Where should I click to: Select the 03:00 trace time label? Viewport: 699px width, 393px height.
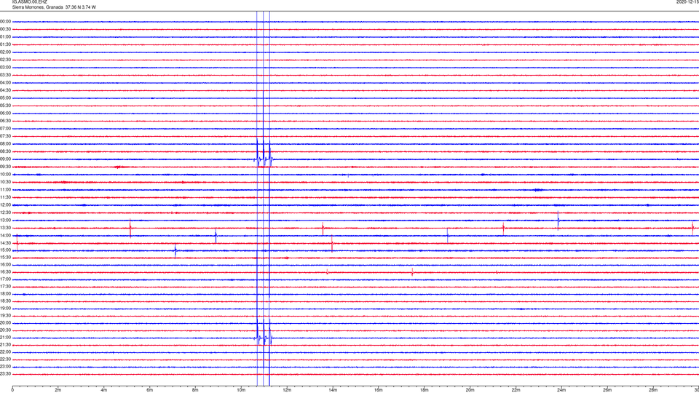[5, 67]
